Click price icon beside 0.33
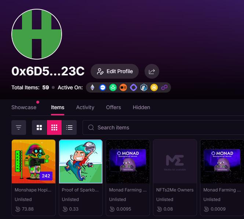This screenshot has width=244, height=219. tap(65, 209)
